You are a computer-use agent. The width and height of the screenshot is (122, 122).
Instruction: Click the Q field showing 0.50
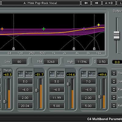point(102,62)
